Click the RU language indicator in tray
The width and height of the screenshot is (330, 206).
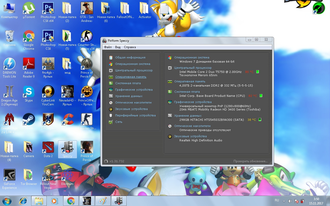(x=277, y=200)
